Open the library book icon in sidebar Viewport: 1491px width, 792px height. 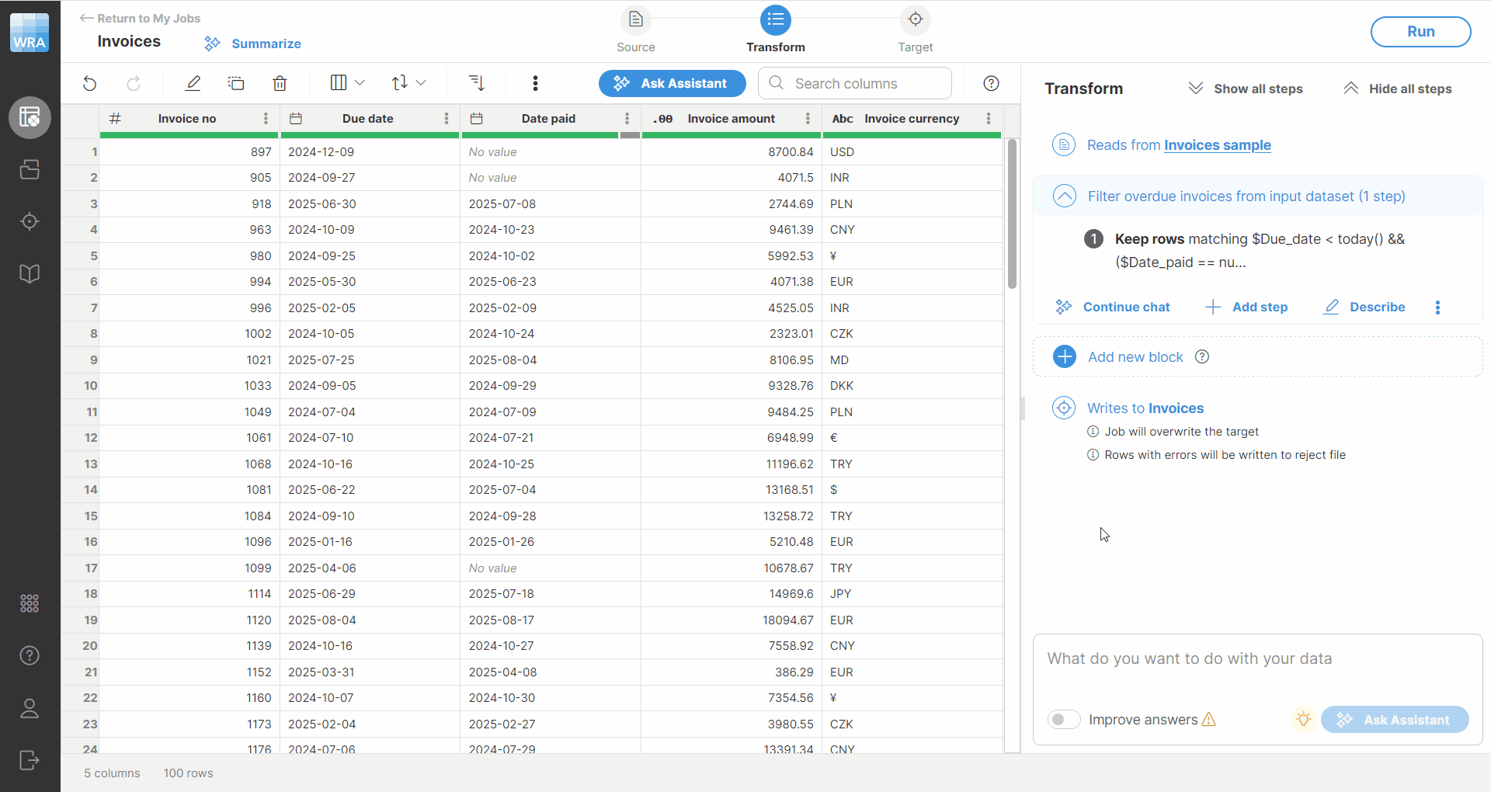click(x=30, y=273)
